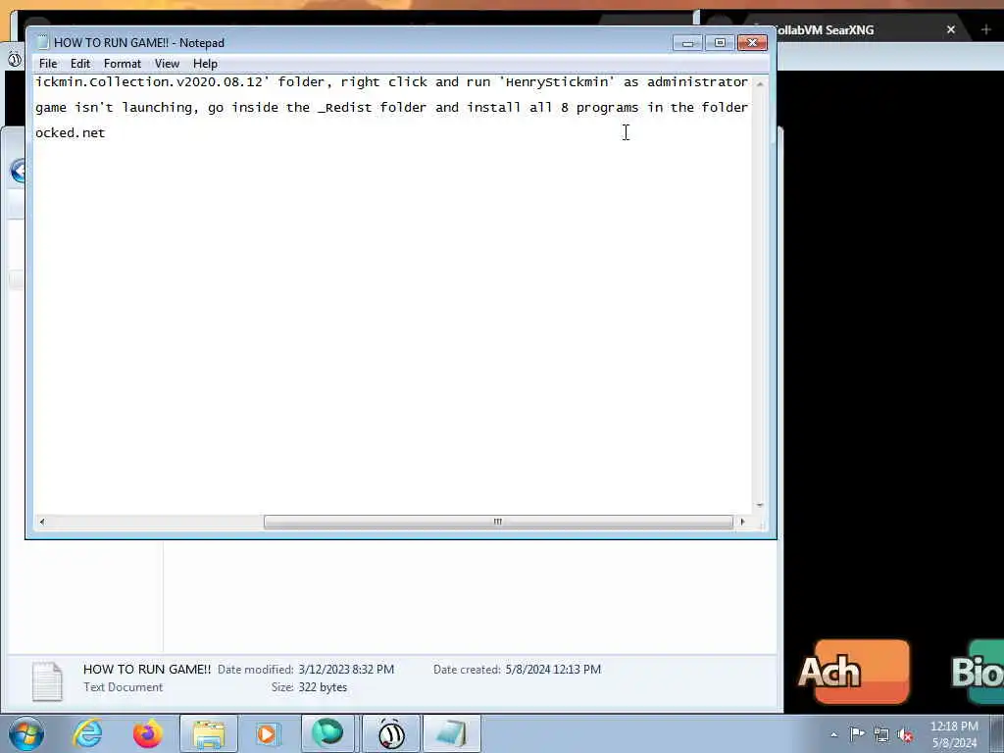
Task: Open the Action Center flag icon
Action: pos(857,734)
